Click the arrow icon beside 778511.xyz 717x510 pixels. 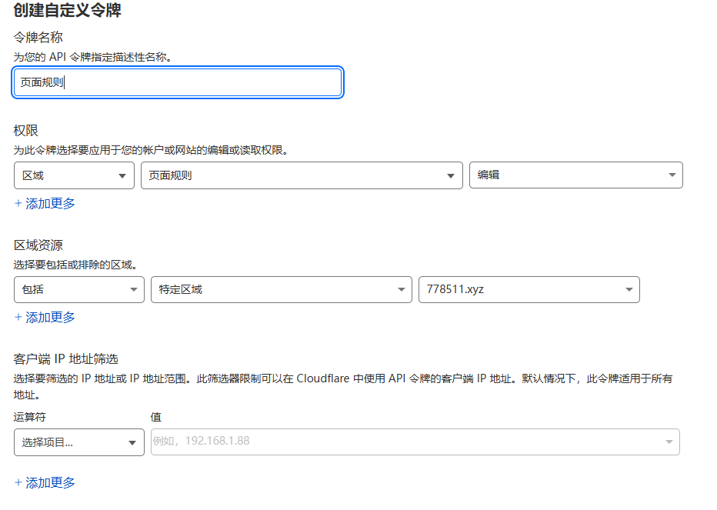629,290
